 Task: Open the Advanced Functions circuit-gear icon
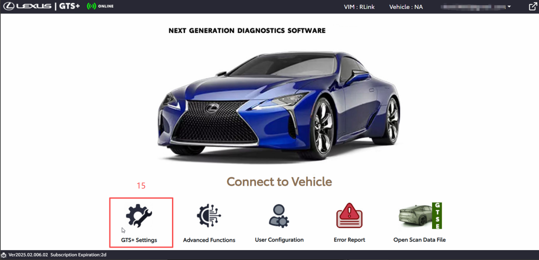point(209,215)
